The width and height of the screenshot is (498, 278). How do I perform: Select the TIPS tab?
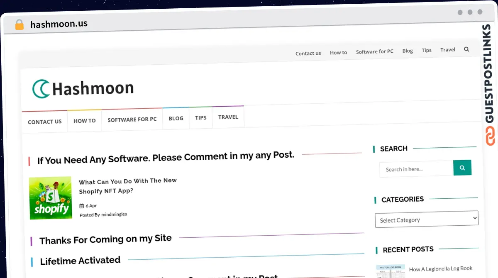tap(201, 118)
